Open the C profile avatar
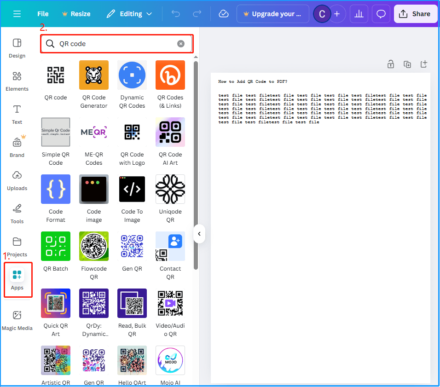The image size is (440, 387). pos(322,14)
